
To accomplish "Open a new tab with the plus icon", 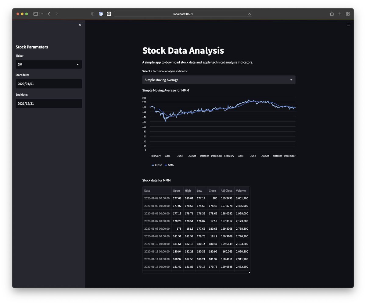I will [x=339, y=14].
